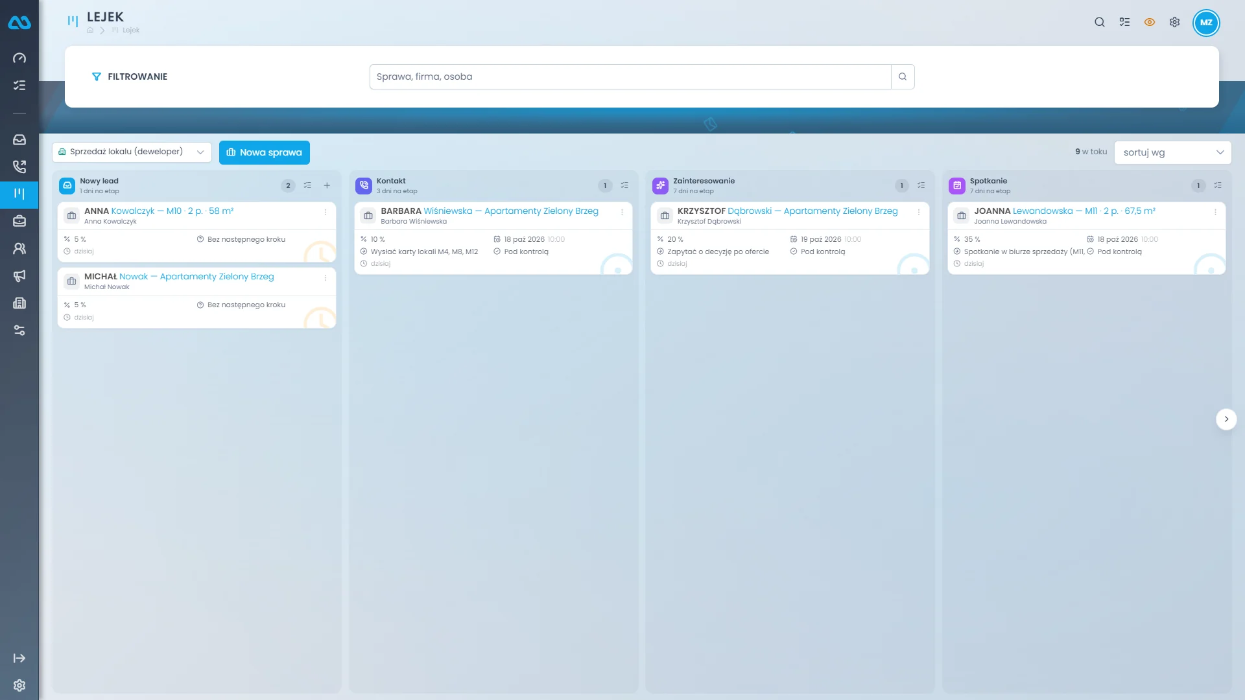Click the Nowa sprawa button

point(265,152)
